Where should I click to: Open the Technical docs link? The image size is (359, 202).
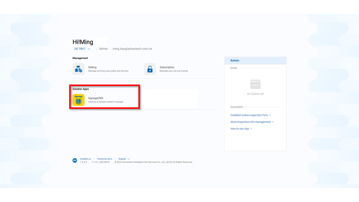(x=105, y=159)
